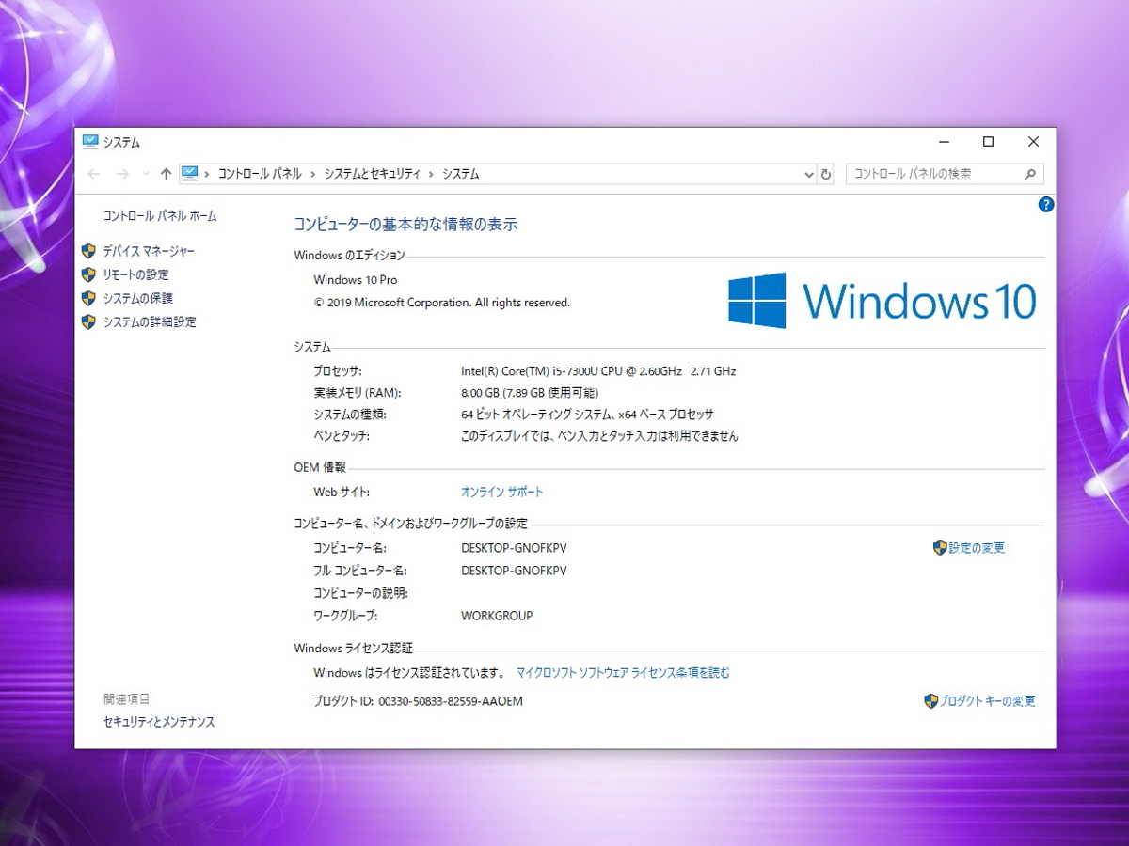Click shield icon next to システムの詳細設定
Screen dimensions: 1129x846
click(88, 321)
